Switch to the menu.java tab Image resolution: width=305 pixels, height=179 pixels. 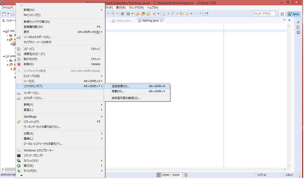[x=121, y=21]
